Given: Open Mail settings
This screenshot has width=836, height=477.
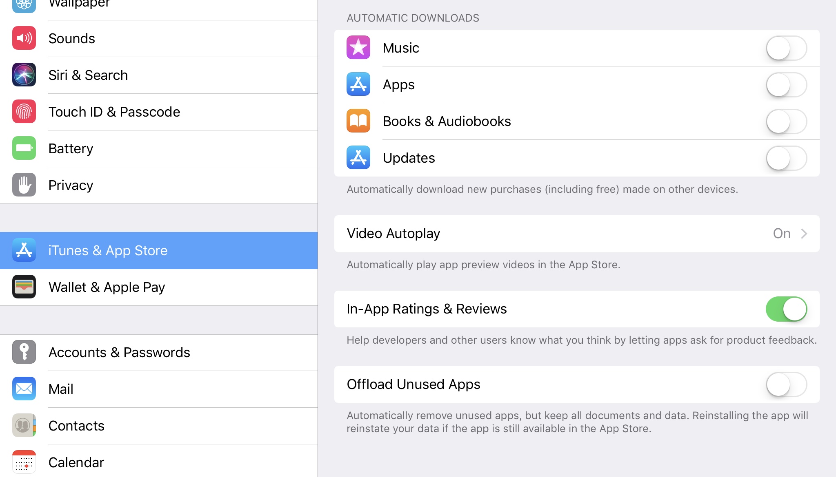Looking at the screenshot, I should (159, 389).
